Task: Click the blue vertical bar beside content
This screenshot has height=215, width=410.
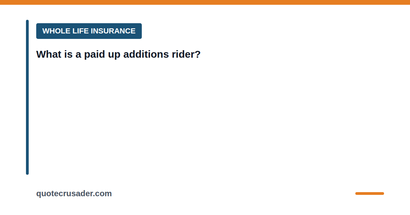Action: 27,97
